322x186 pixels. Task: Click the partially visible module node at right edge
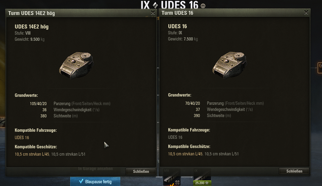(x=320, y=68)
